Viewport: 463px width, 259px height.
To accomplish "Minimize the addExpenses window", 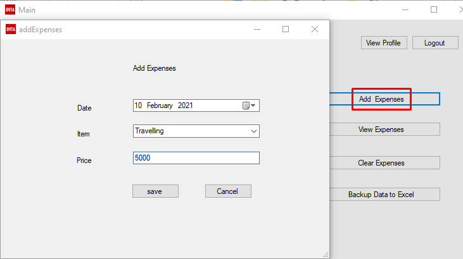I will [257, 29].
